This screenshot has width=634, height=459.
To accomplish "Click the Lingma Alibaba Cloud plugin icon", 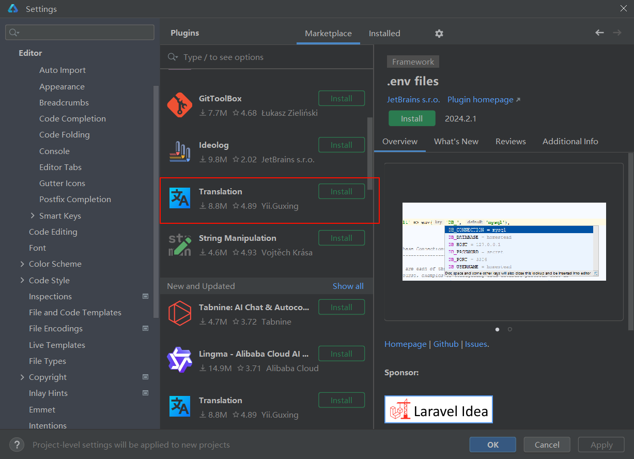I will [x=179, y=360].
